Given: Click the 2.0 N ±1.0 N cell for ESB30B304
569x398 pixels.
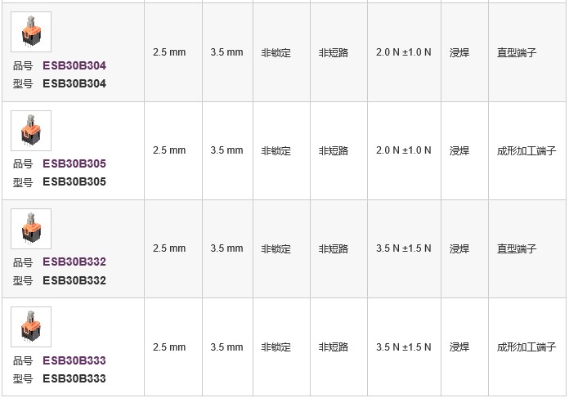Looking at the screenshot, I should [404, 52].
